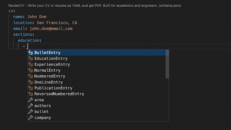The image size is (231, 130).
Task: Pick the NumberedEntry completion item
Action: coord(50,76)
